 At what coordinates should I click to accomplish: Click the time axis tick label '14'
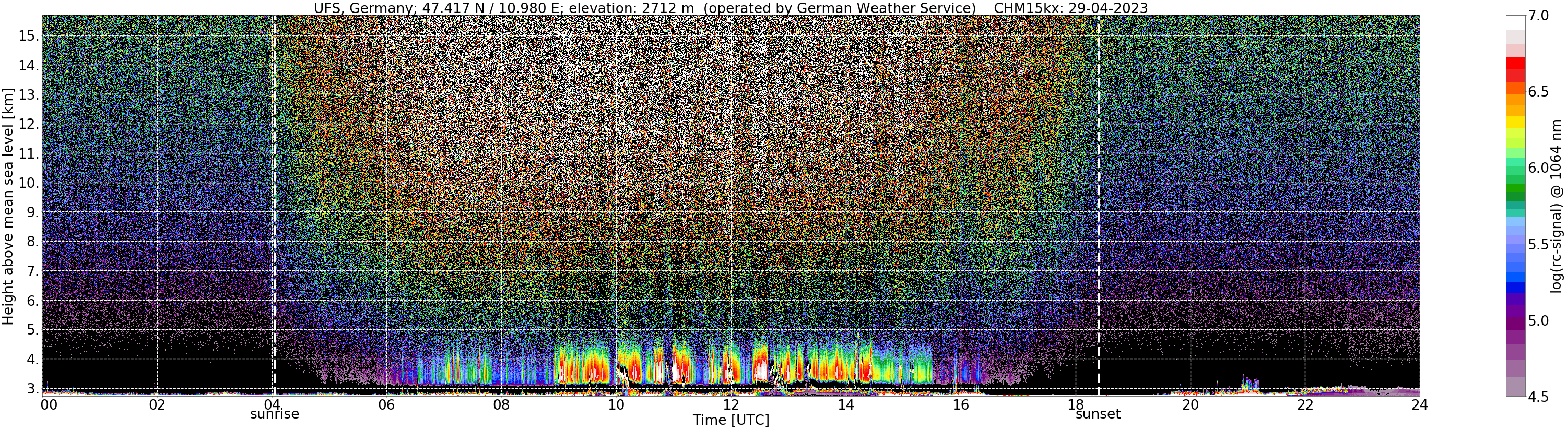[845, 405]
